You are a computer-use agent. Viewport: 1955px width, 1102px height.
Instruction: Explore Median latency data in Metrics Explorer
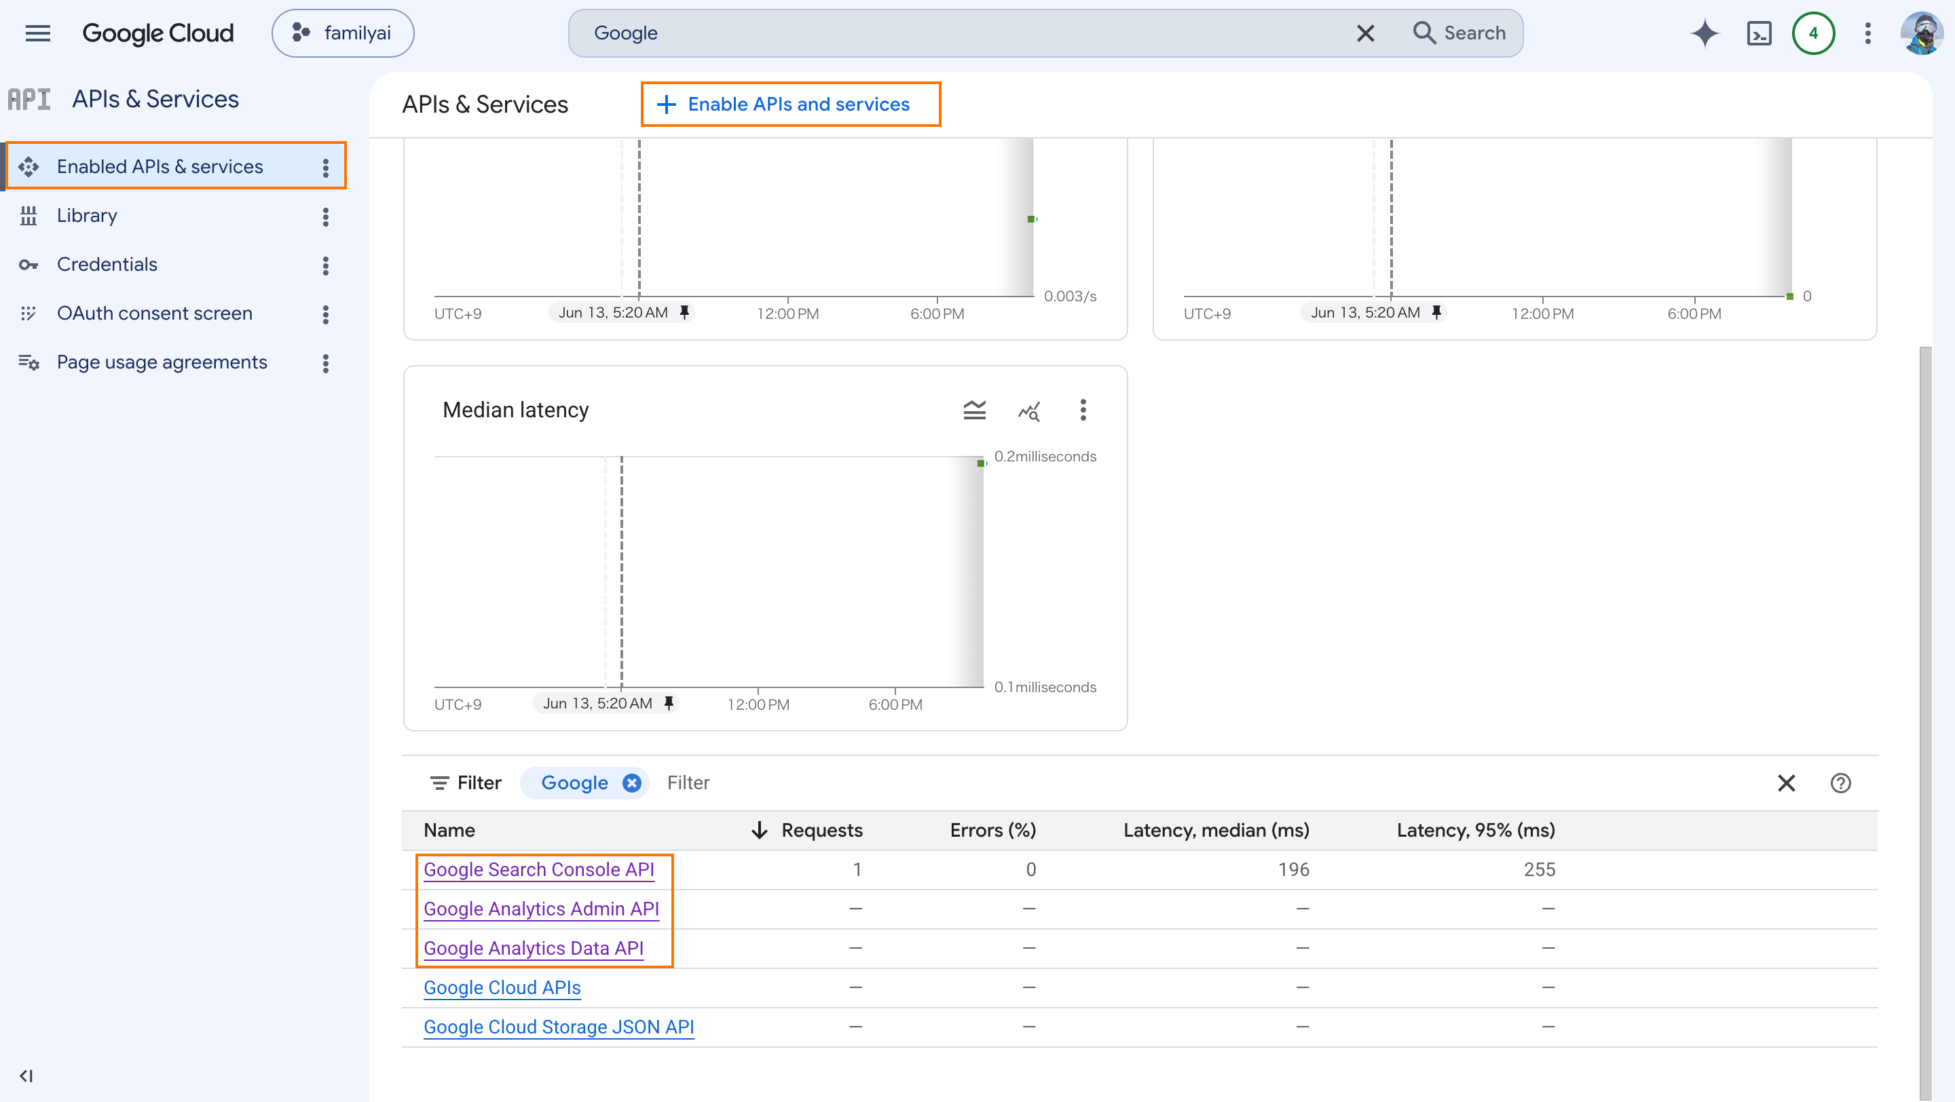pyautogui.click(x=1029, y=411)
